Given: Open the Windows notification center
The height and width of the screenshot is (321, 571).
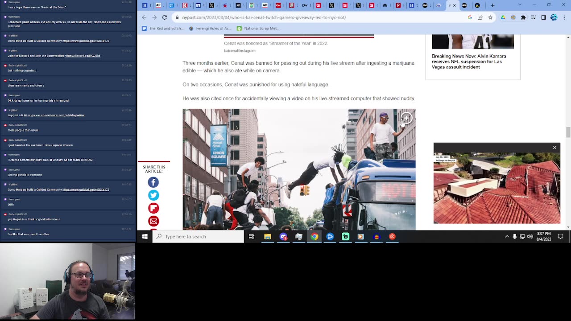Looking at the screenshot, I should [x=561, y=237].
